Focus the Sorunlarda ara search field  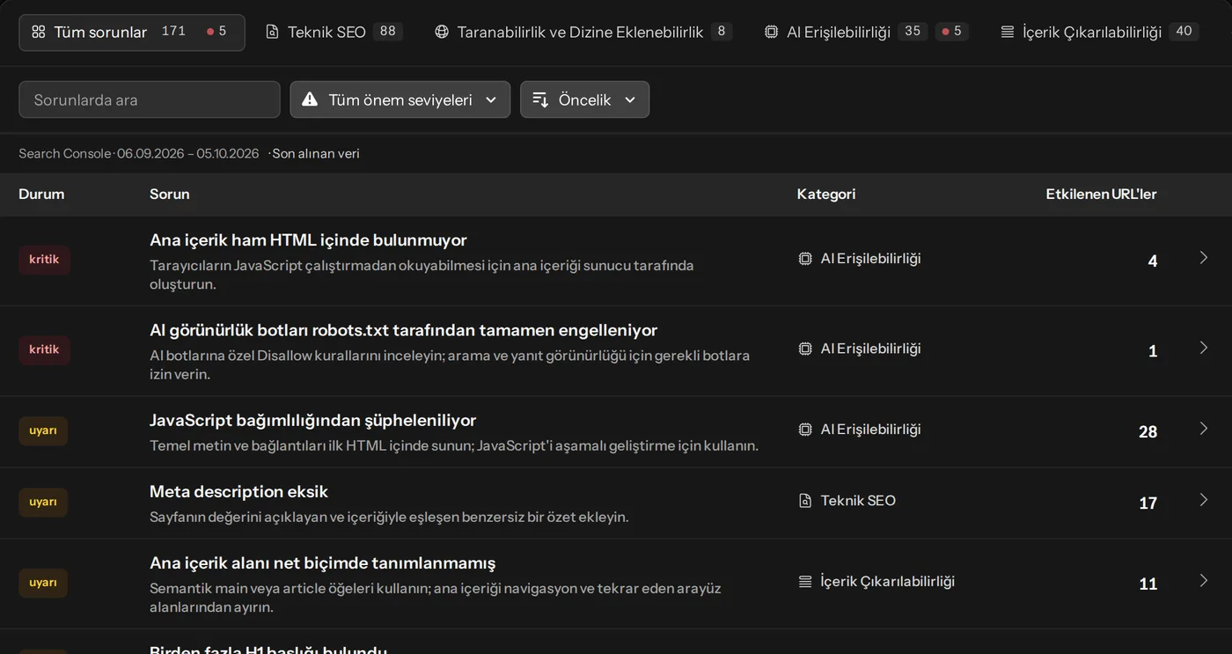pos(150,99)
